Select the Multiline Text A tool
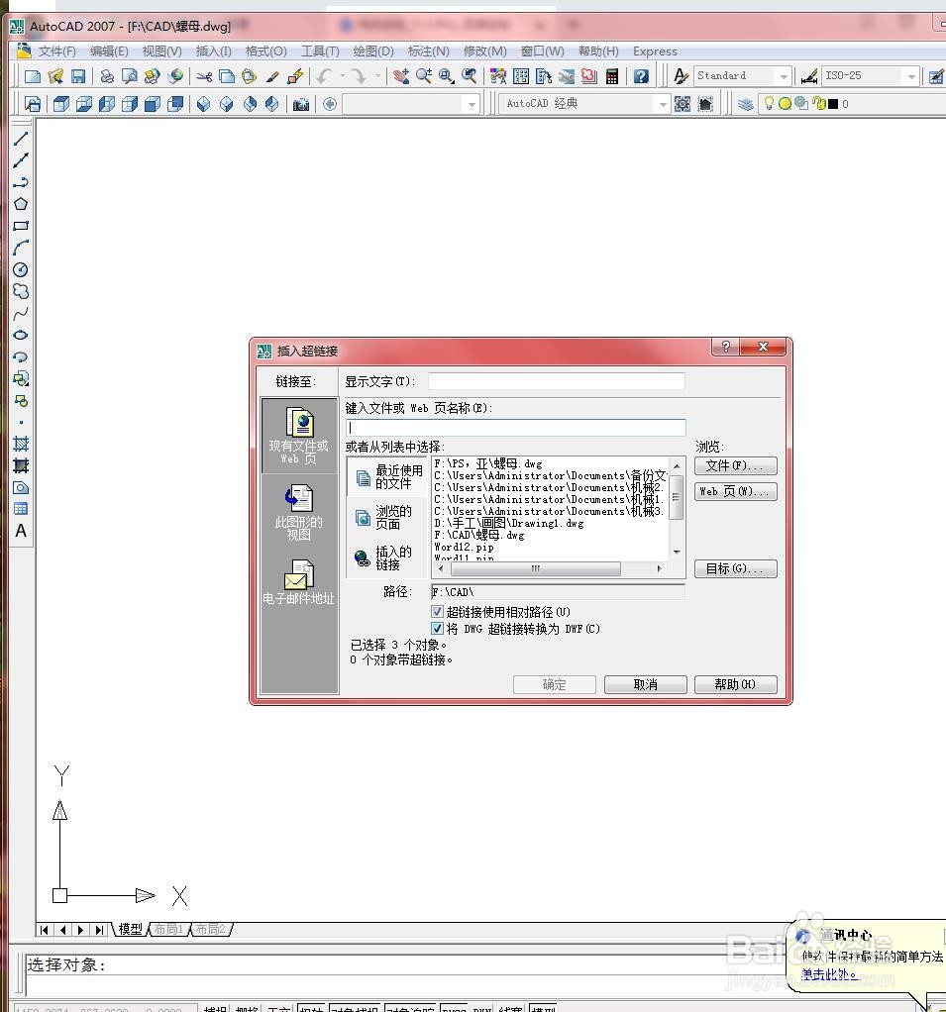The image size is (946, 1012). [21, 531]
